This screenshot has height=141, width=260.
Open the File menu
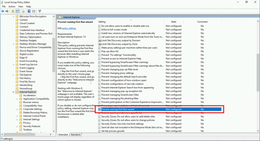point(4,6)
